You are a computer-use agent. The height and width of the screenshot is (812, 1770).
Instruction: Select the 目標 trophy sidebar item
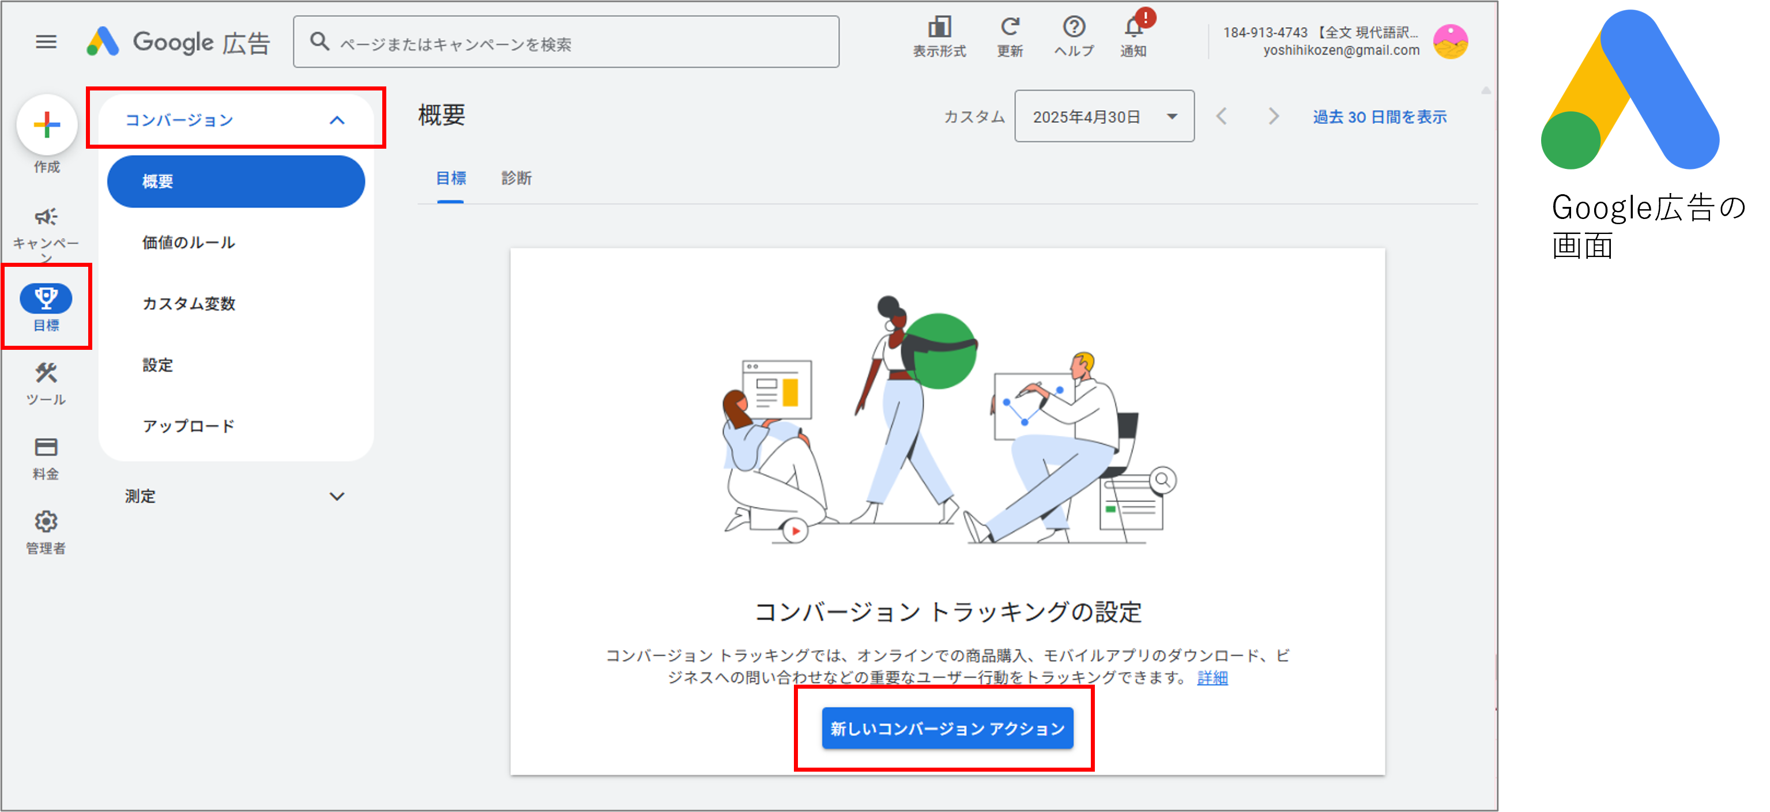click(x=46, y=307)
